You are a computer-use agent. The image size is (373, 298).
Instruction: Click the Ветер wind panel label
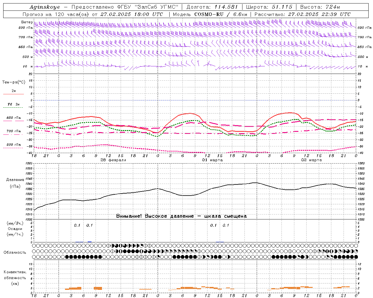pos(27,22)
